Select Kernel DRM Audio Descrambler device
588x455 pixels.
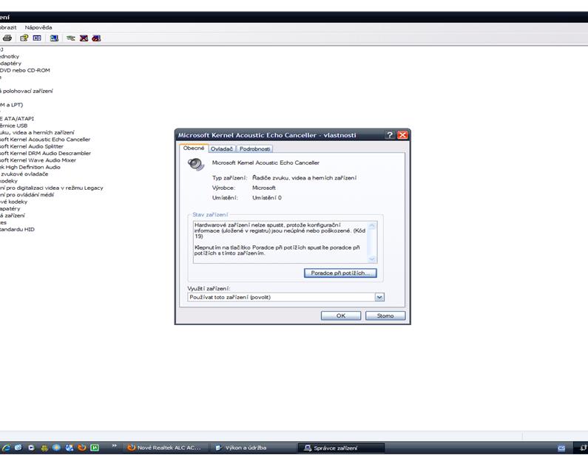(46, 153)
